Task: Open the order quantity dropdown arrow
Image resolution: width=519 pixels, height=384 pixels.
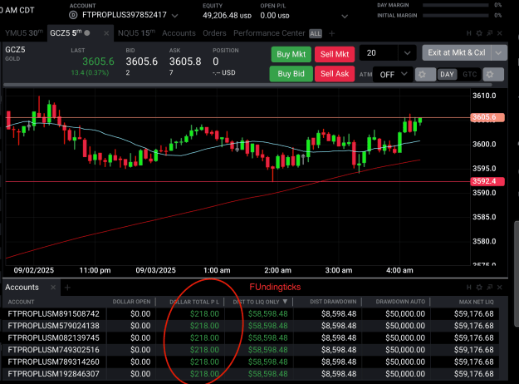Action: coord(407,53)
